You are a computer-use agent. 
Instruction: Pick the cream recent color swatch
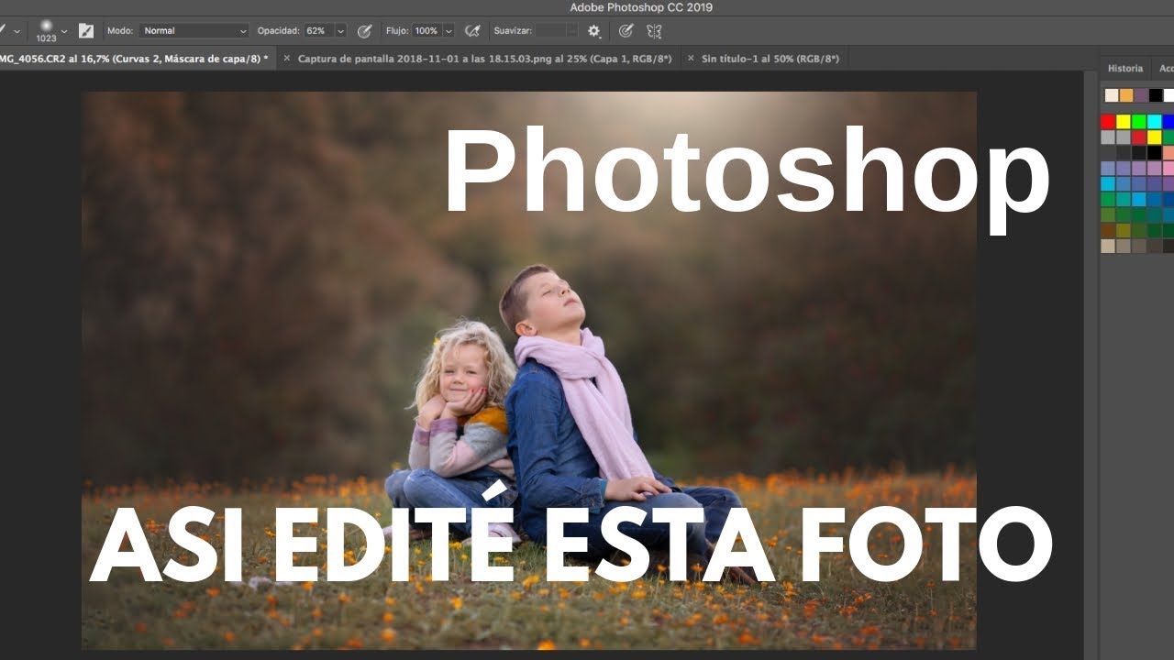(1112, 95)
